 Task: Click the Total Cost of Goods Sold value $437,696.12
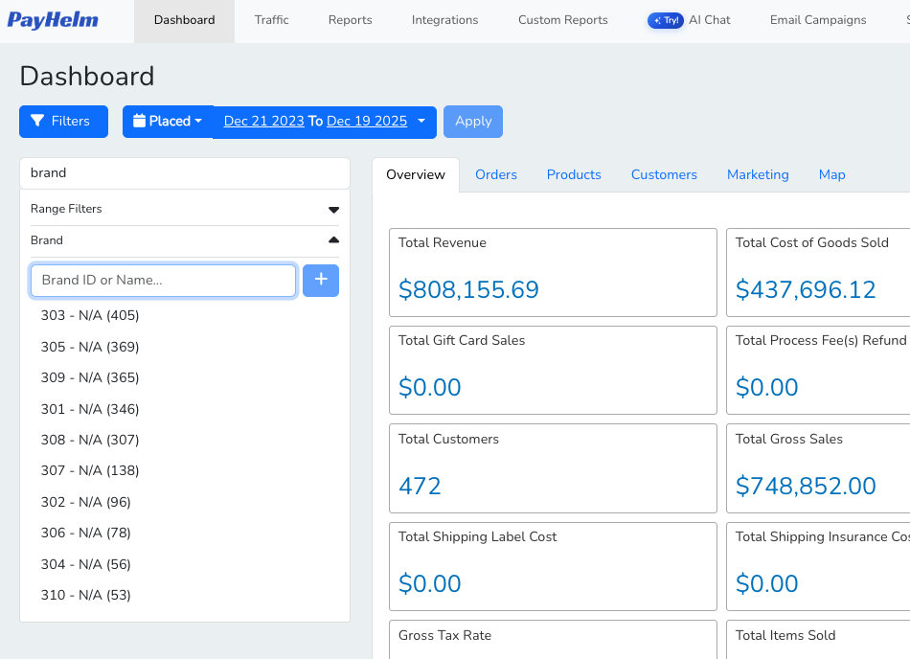(806, 289)
